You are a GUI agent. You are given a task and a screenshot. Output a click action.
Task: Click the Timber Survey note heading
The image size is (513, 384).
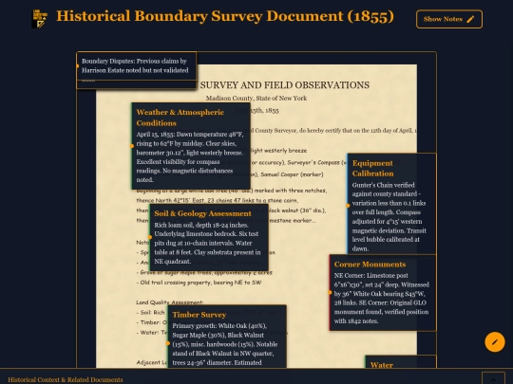[x=199, y=315]
